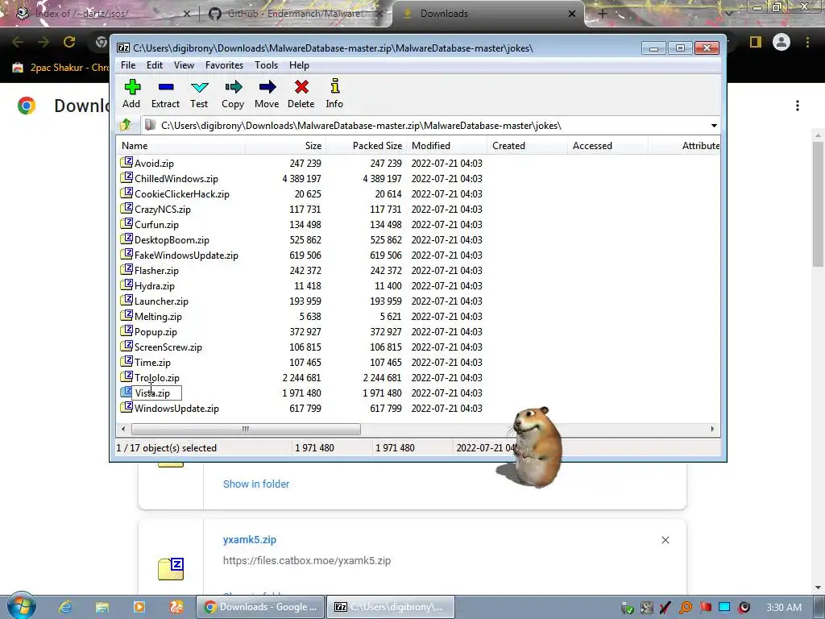The image size is (825, 619).
Task: Select the WindowsUpdate.zip file icon
Action: (126, 407)
